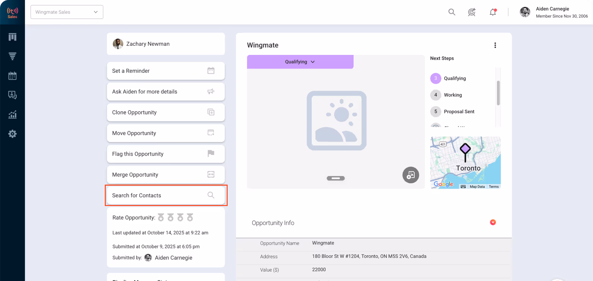The height and width of the screenshot is (281, 593).
Task: Click Aiden Carnegie's profile avatar in top bar
Action: [525, 12]
